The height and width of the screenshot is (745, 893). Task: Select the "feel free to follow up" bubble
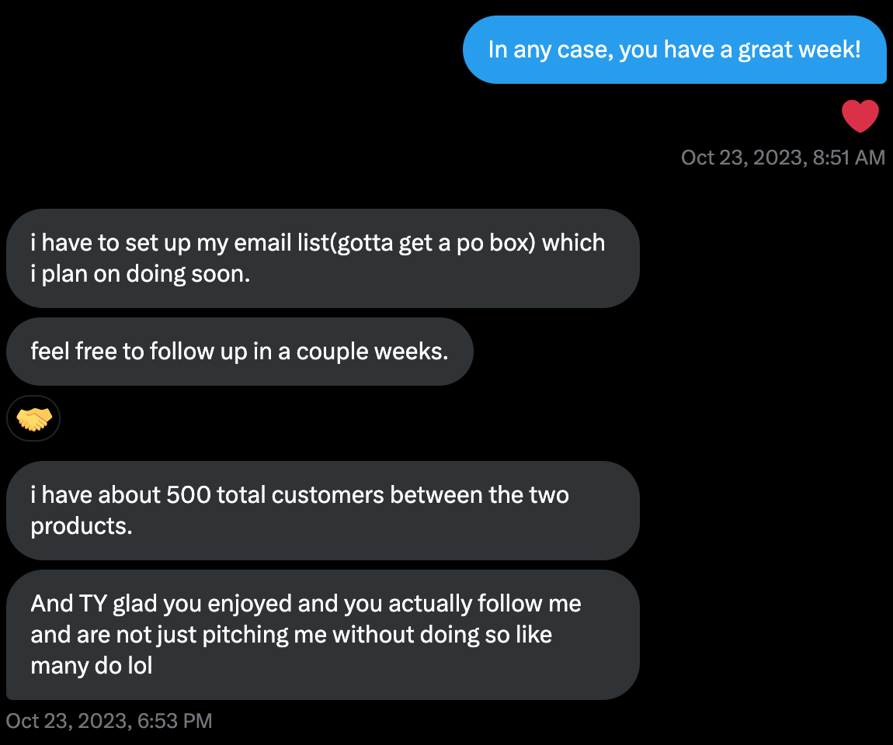[239, 352]
